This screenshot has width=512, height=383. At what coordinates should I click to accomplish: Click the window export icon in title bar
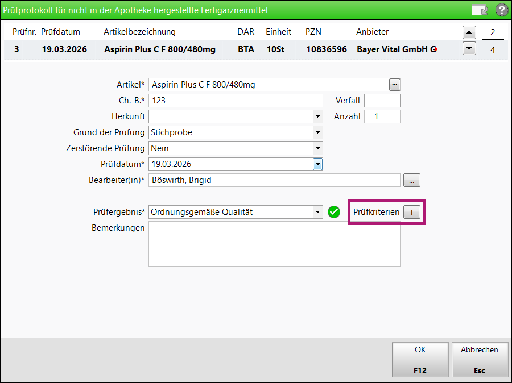pos(479,10)
